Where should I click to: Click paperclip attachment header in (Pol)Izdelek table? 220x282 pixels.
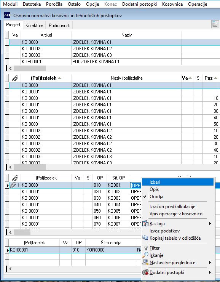[x=15, y=78]
